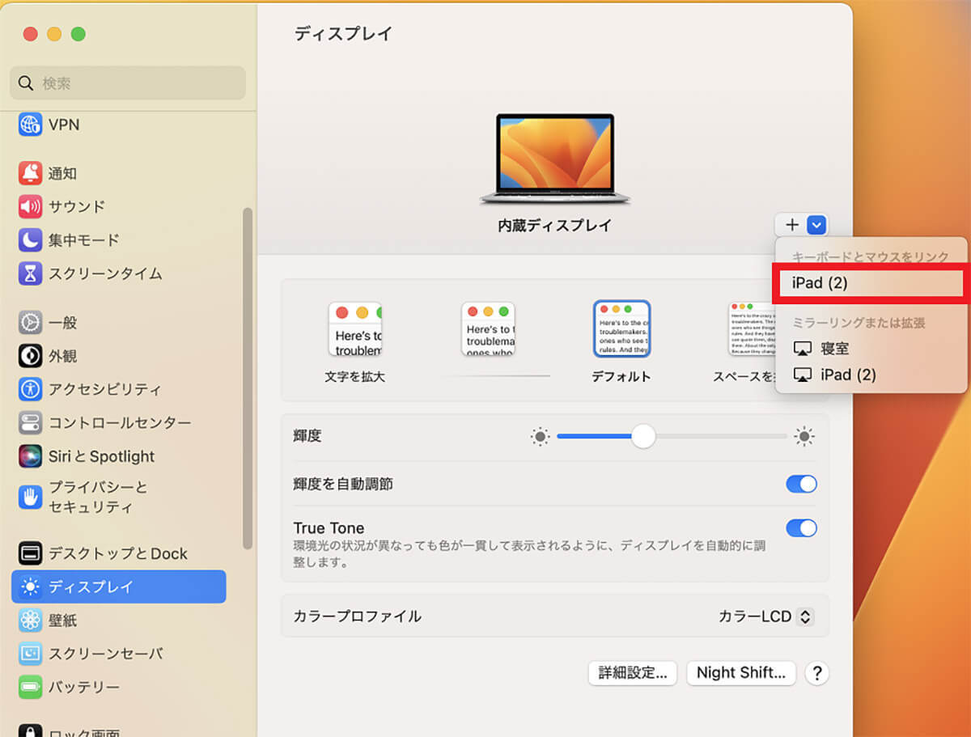Click the Night Shift... button
971x737 pixels.
click(741, 673)
